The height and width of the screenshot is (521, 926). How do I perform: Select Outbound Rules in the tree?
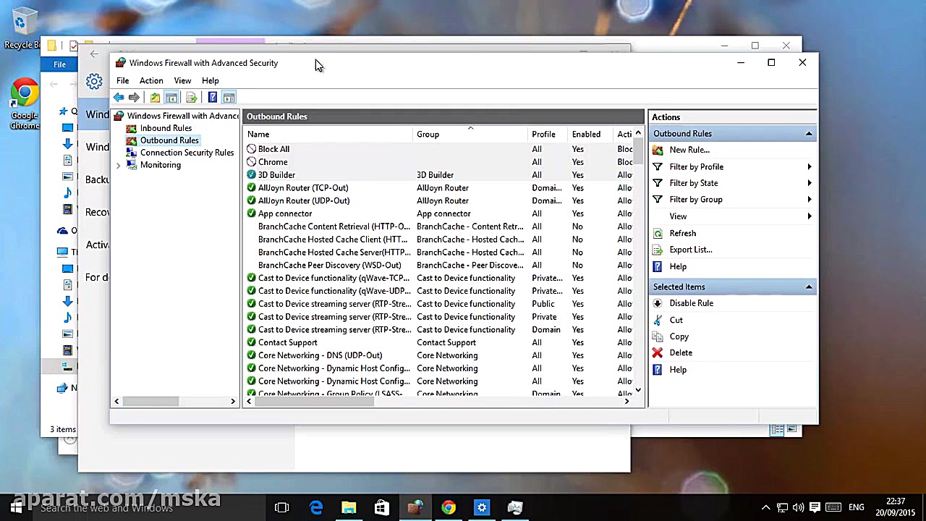coord(169,140)
